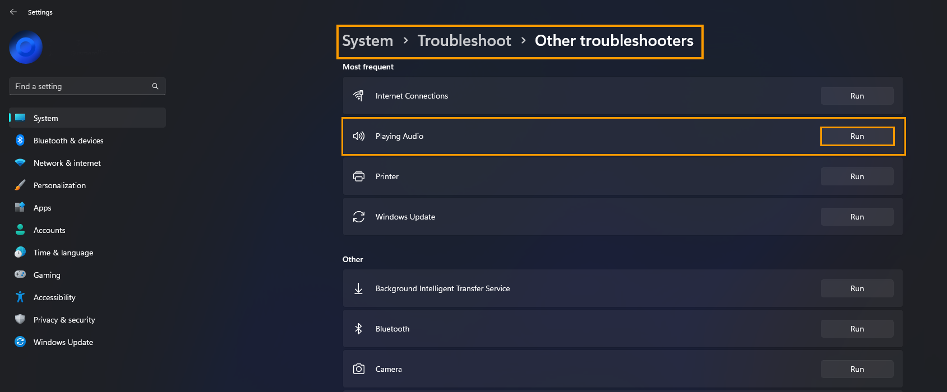This screenshot has height=392, width=947.
Task: Click the Other section heading
Action: click(353, 259)
